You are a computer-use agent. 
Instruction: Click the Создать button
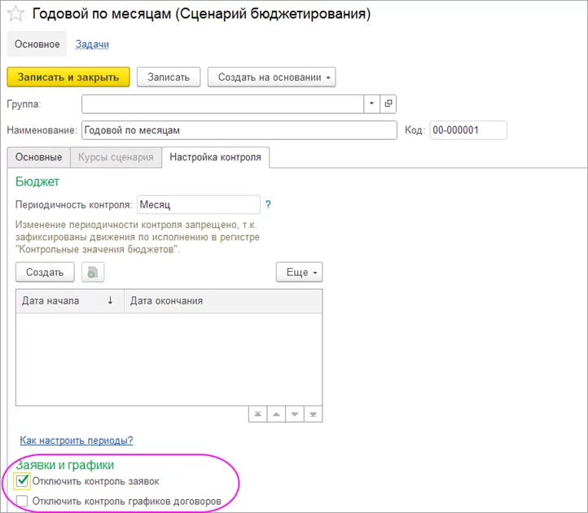(x=45, y=272)
